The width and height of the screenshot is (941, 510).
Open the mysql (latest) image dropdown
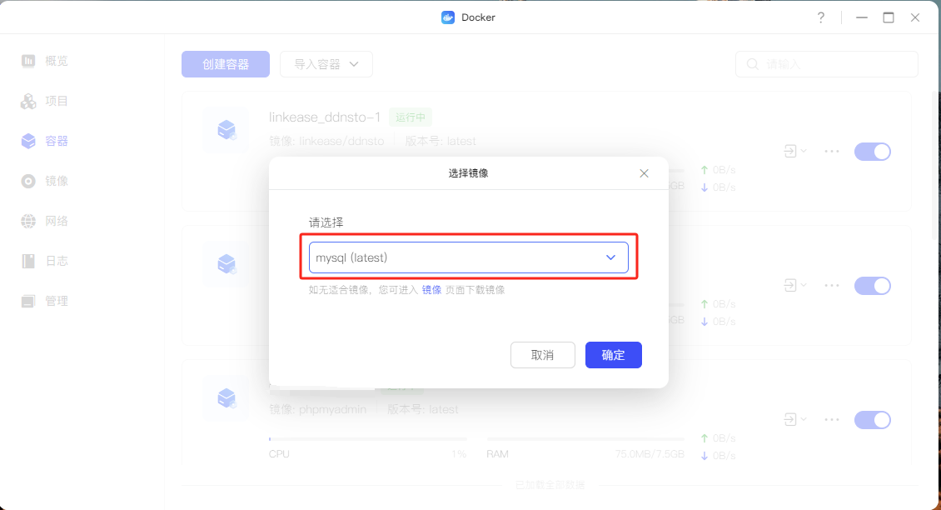468,257
